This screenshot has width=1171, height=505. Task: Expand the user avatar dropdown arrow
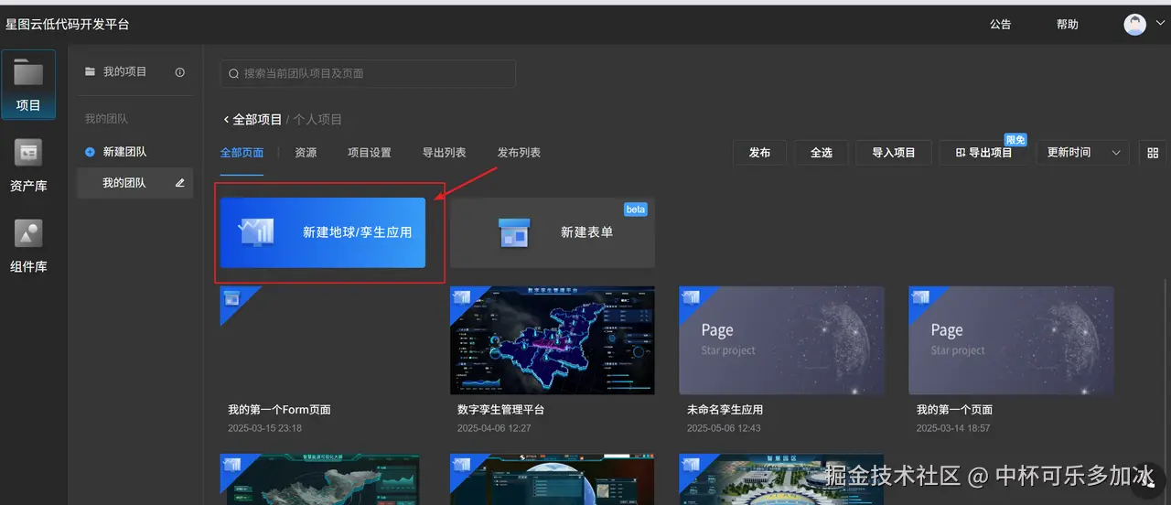click(x=1160, y=25)
